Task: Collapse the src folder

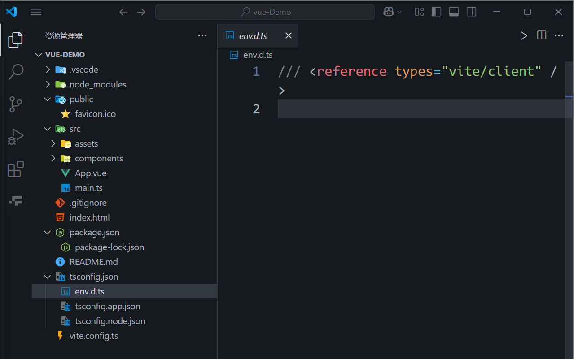Action: [48, 129]
